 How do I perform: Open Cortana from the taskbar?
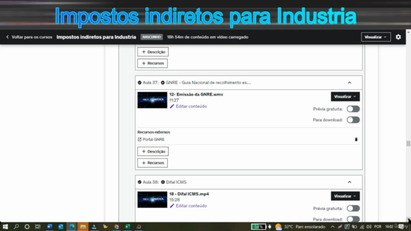click(27, 227)
